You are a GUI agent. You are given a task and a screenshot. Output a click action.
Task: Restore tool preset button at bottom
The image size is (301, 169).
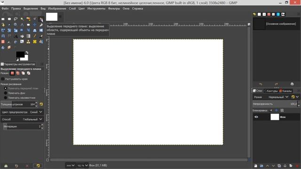[x=16, y=166]
